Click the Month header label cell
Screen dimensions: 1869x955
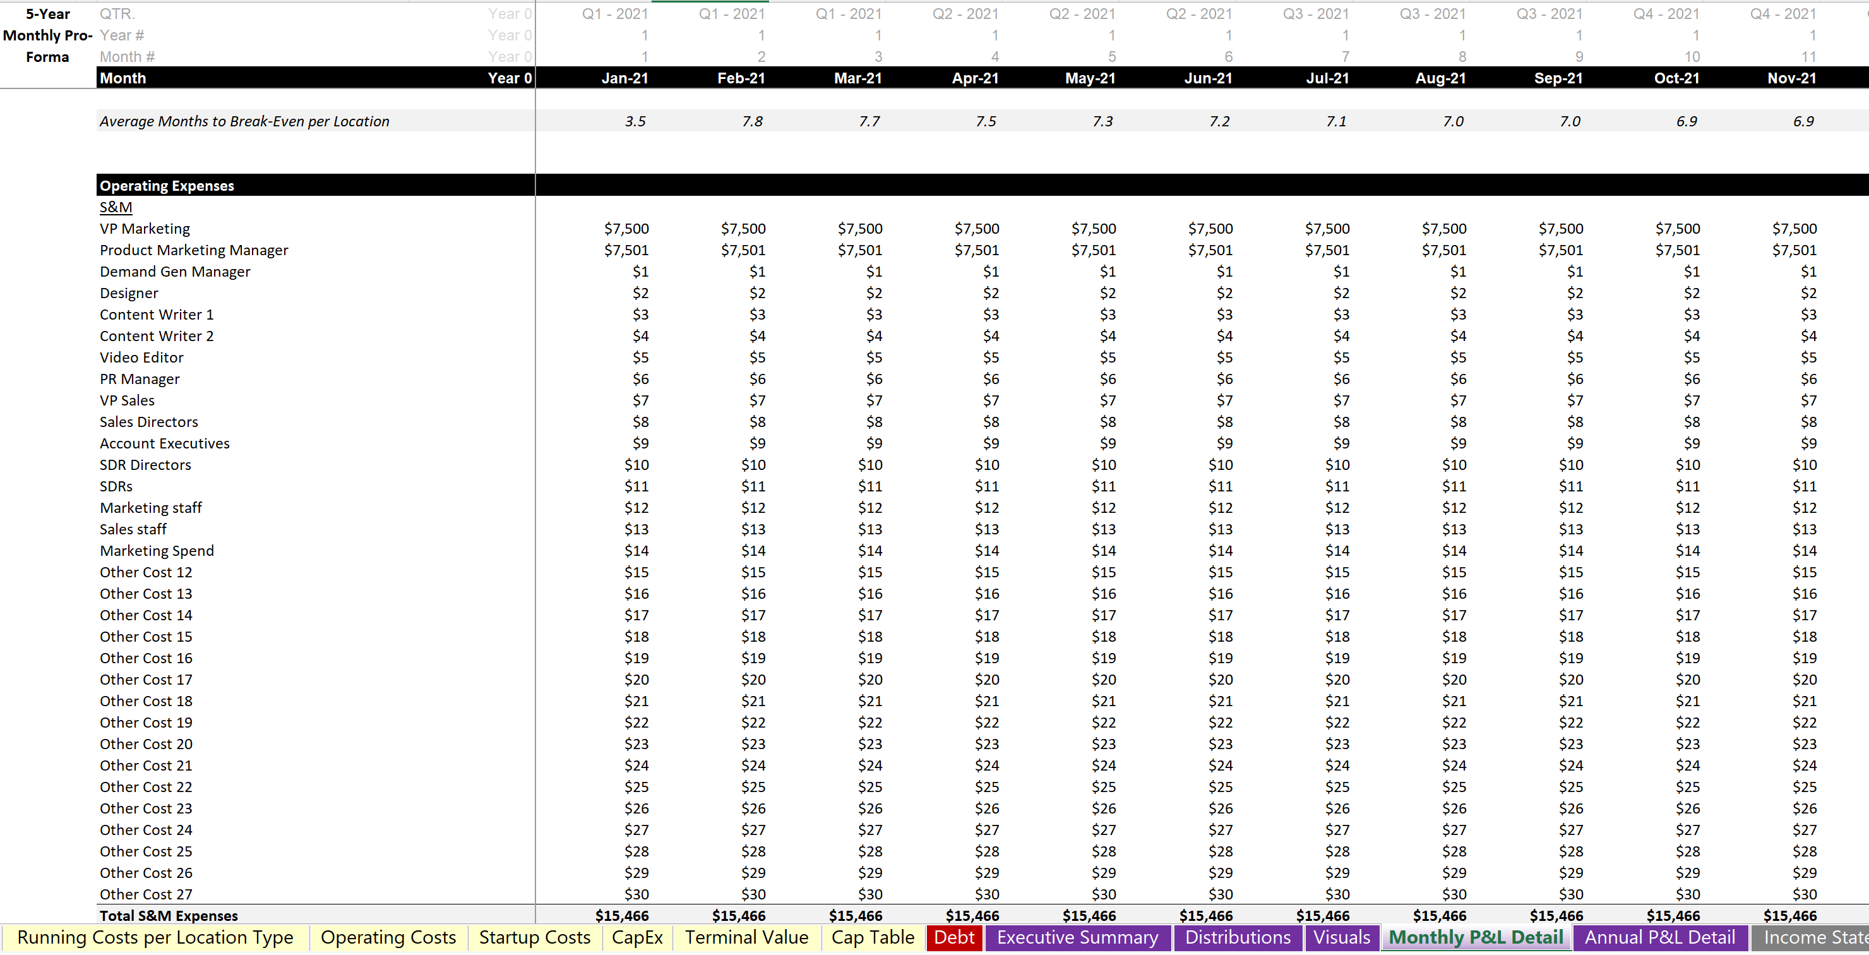tap(122, 78)
